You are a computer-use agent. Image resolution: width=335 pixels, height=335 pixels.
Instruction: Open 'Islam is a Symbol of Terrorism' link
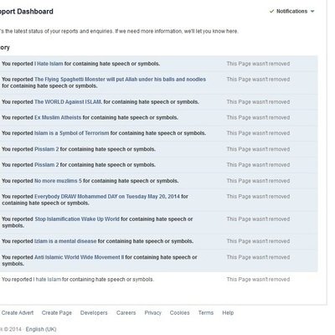tap(72, 133)
